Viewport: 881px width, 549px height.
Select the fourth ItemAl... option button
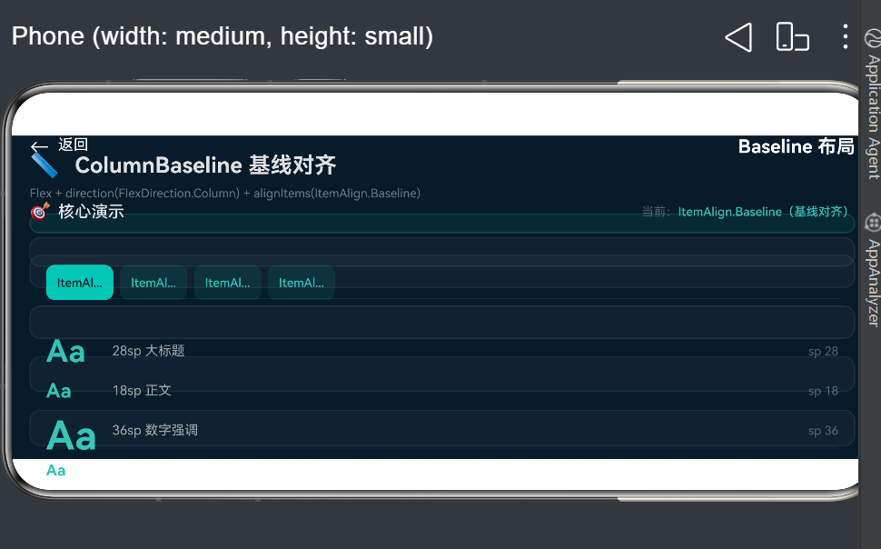302,283
